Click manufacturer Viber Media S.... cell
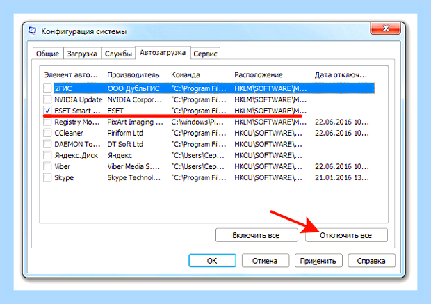Viewport: 431px width, 304px height. pos(133,167)
